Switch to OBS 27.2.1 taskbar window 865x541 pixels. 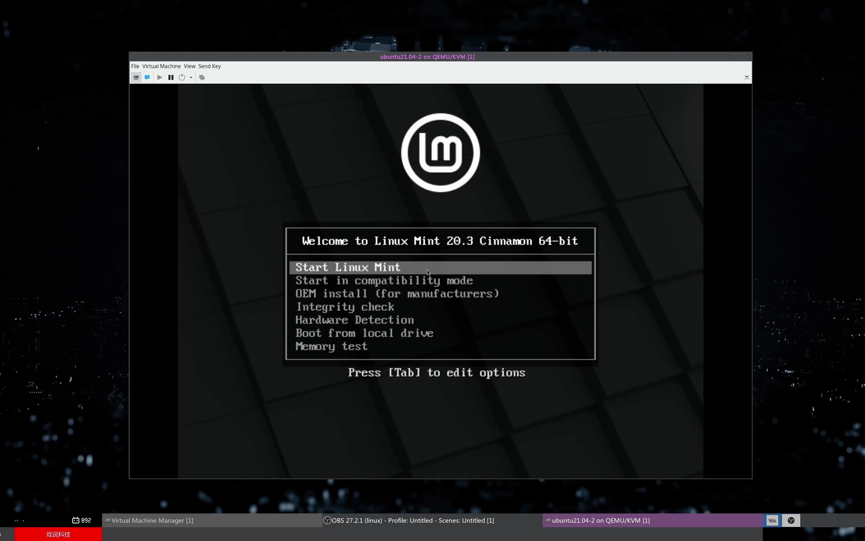click(x=432, y=520)
